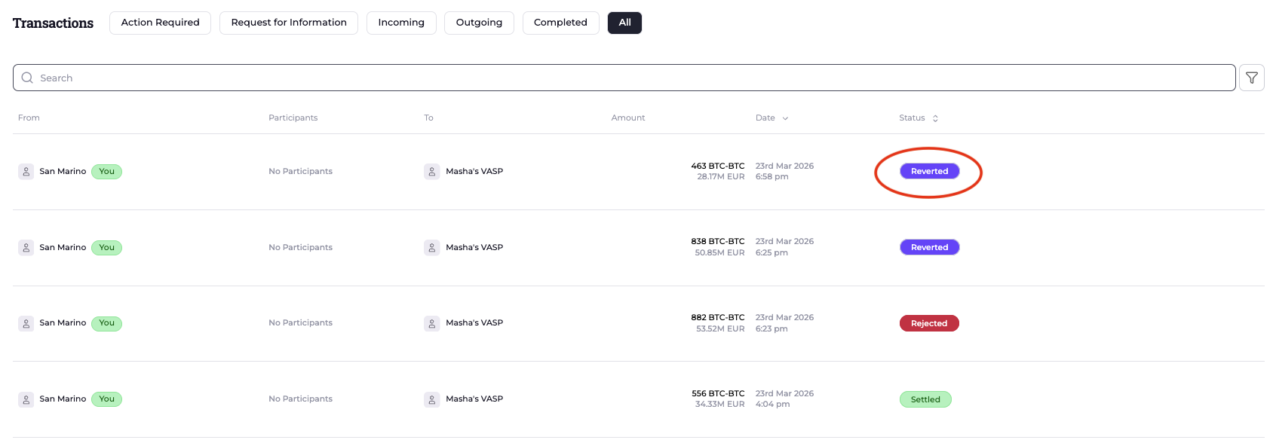Click the Settled status badge
The height and width of the screenshot is (440, 1273).
[925, 399]
